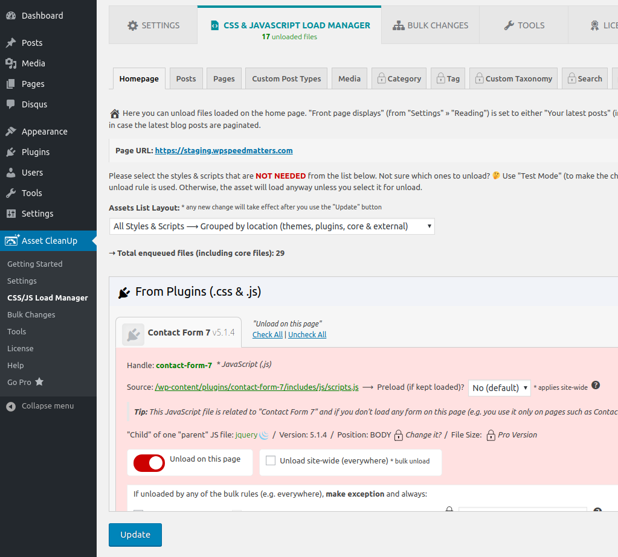Enable Unload site-wide (everywhere) checkbox
The width and height of the screenshot is (618, 557).
[270, 460]
